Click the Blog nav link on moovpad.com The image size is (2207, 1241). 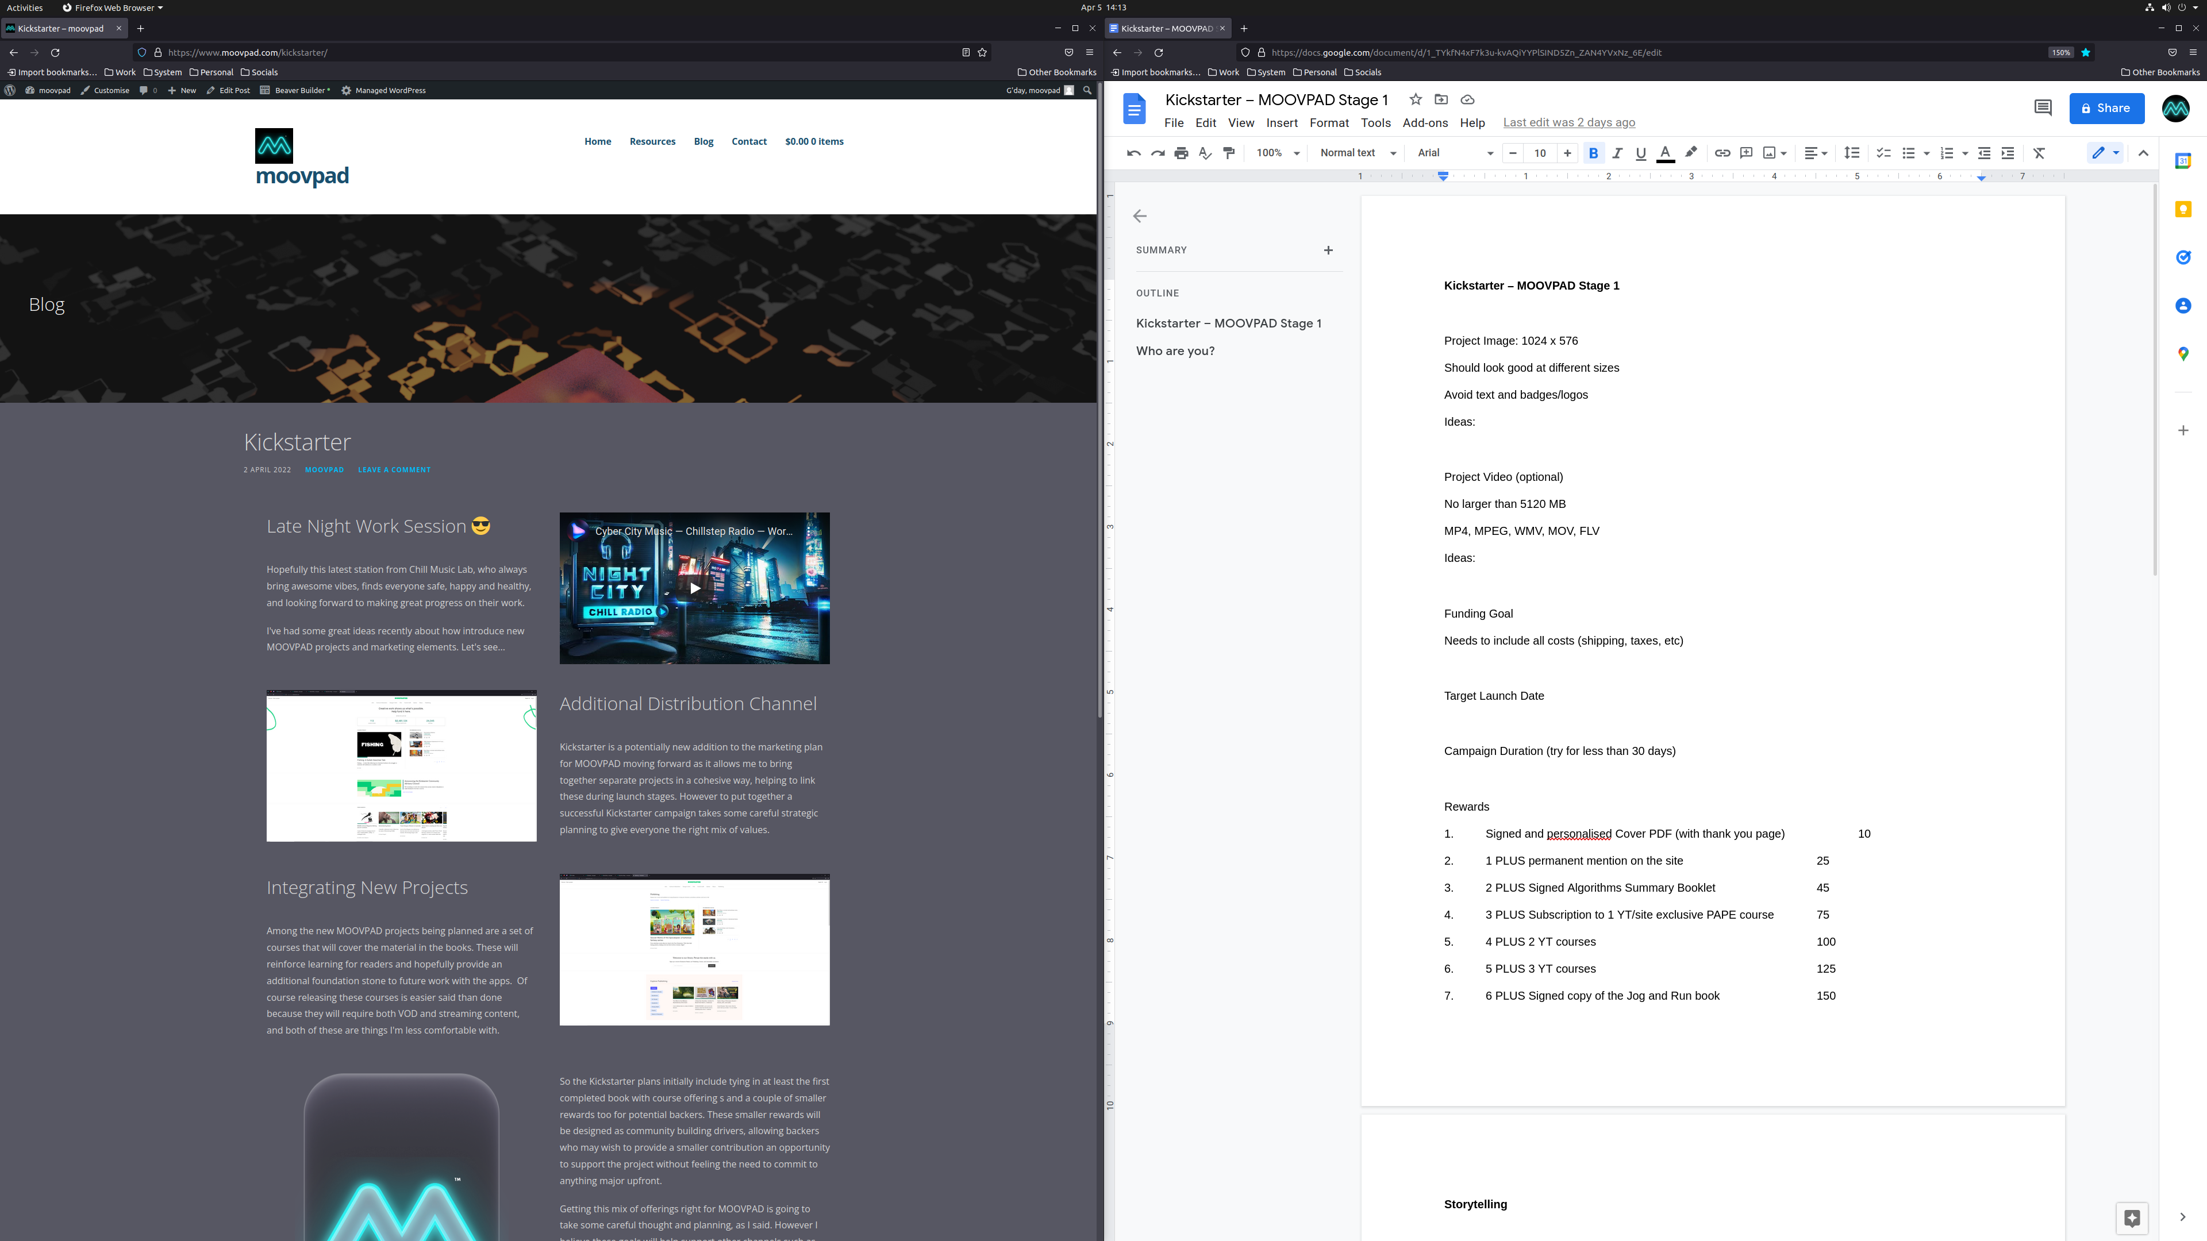(703, 141)
